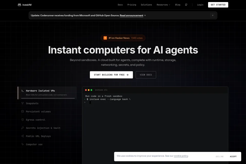Open the #1 on Hacker News badge
The height and width of the screenshot is (164, 246).
click(x=123, y=38)
